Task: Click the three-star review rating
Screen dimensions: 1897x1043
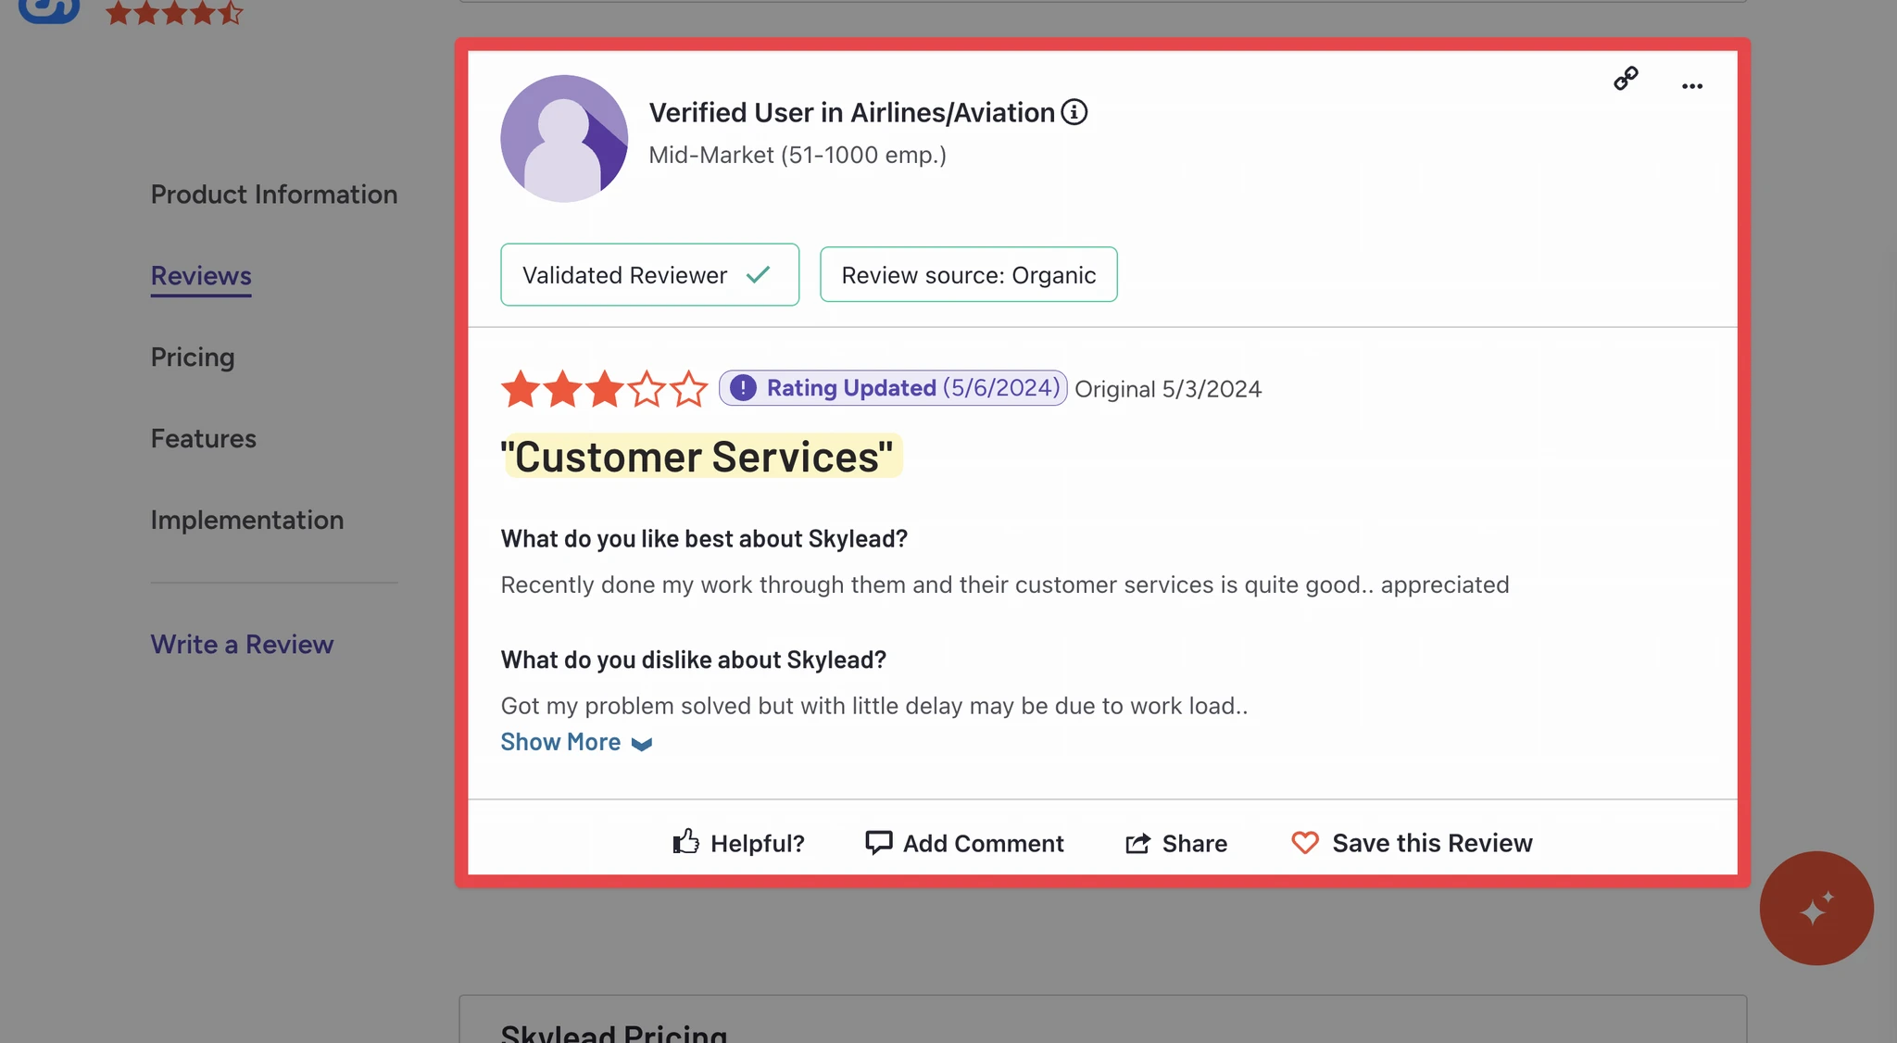Action: (x=604, y=389)
